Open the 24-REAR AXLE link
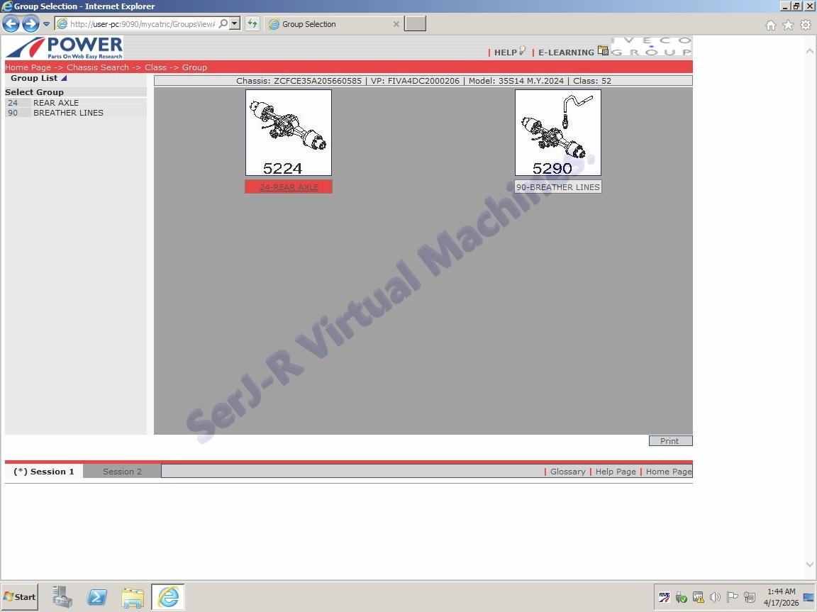 point(289,187)
